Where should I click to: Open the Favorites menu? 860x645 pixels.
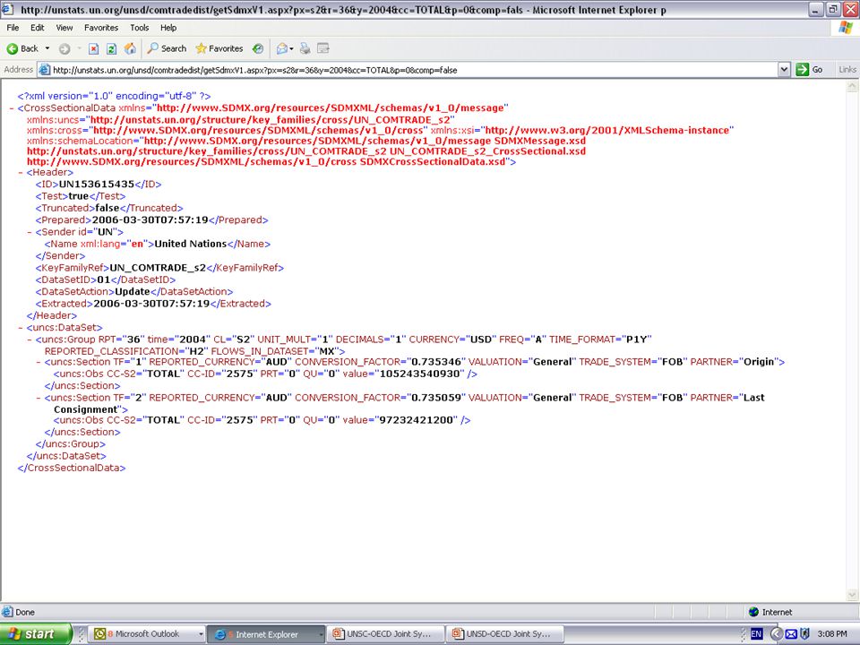(x=101, y=28)
